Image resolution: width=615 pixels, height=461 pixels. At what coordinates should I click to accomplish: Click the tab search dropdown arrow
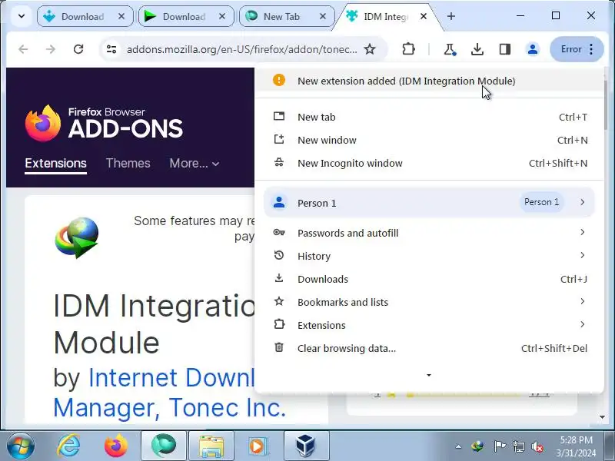[x=22, y=16]
